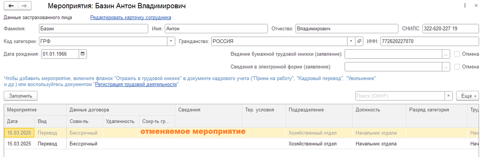Click the Мероприятие column group header
482x157 pixels.
[35, 110]
